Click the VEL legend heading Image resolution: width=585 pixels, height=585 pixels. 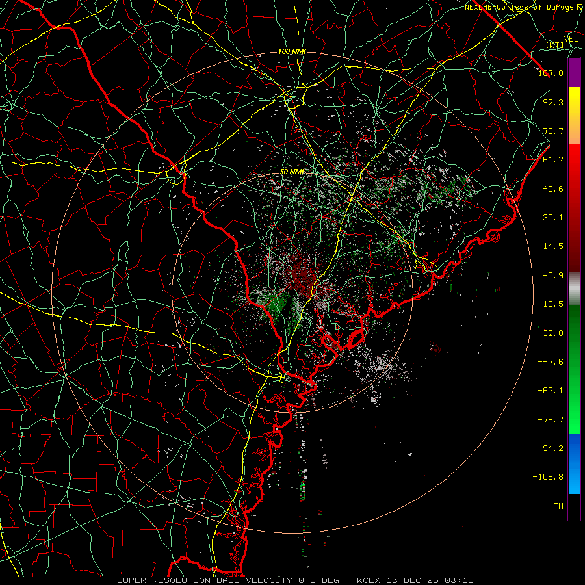point(571,39)
